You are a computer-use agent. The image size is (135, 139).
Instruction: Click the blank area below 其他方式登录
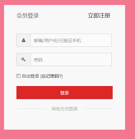[x=65, y=121]
